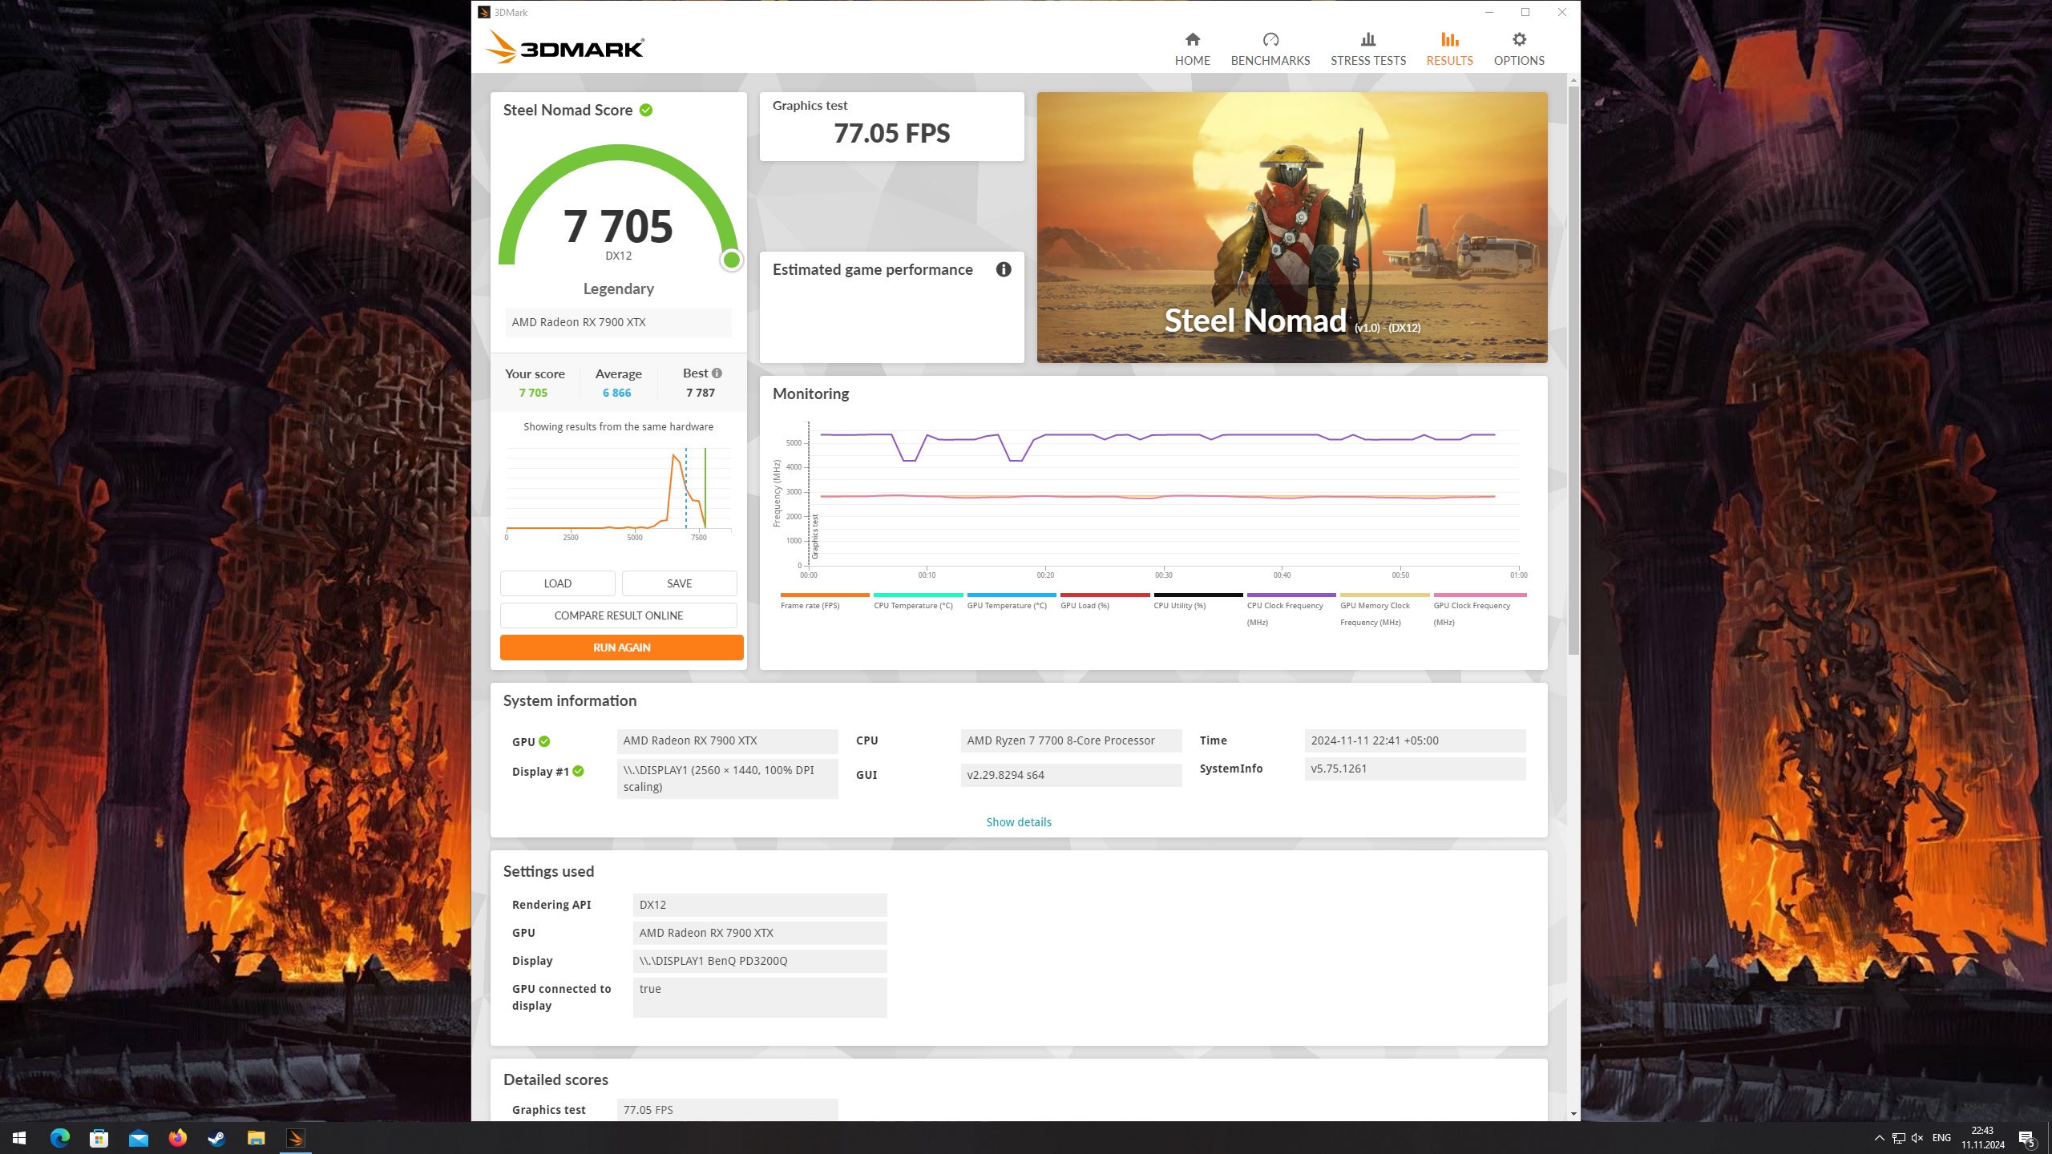Toggle the GPU Temperature legend series
Viewport: 2052px width, 1154px height.
(x=1006, y=606)
